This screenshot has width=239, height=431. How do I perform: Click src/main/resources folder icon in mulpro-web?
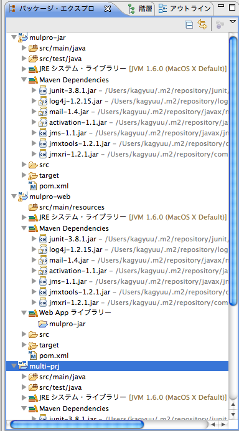click(x=33, y=207)
